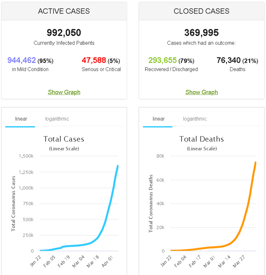
Task: Click the Apr 01 x-axis date label
Action: 107,261
